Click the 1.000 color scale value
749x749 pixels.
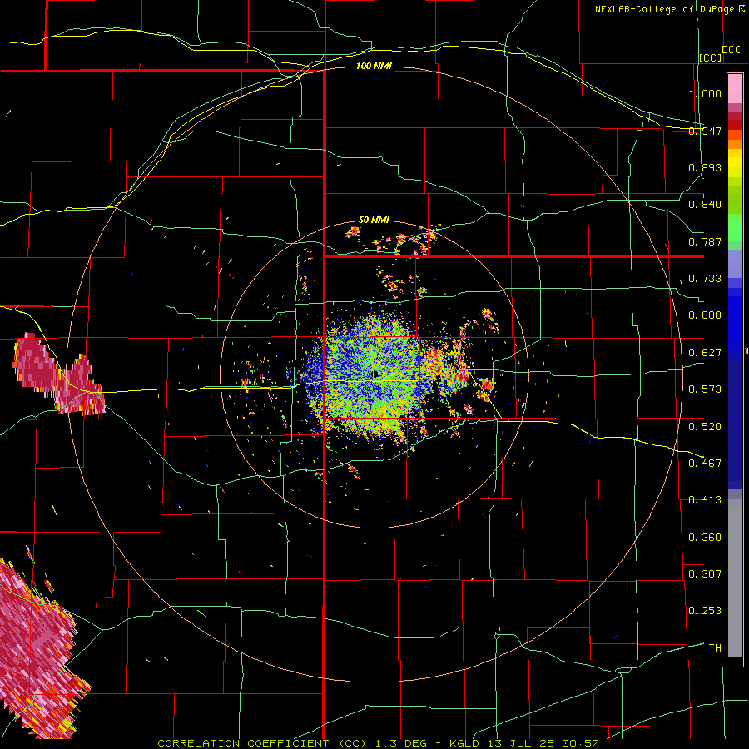point(705,93)
